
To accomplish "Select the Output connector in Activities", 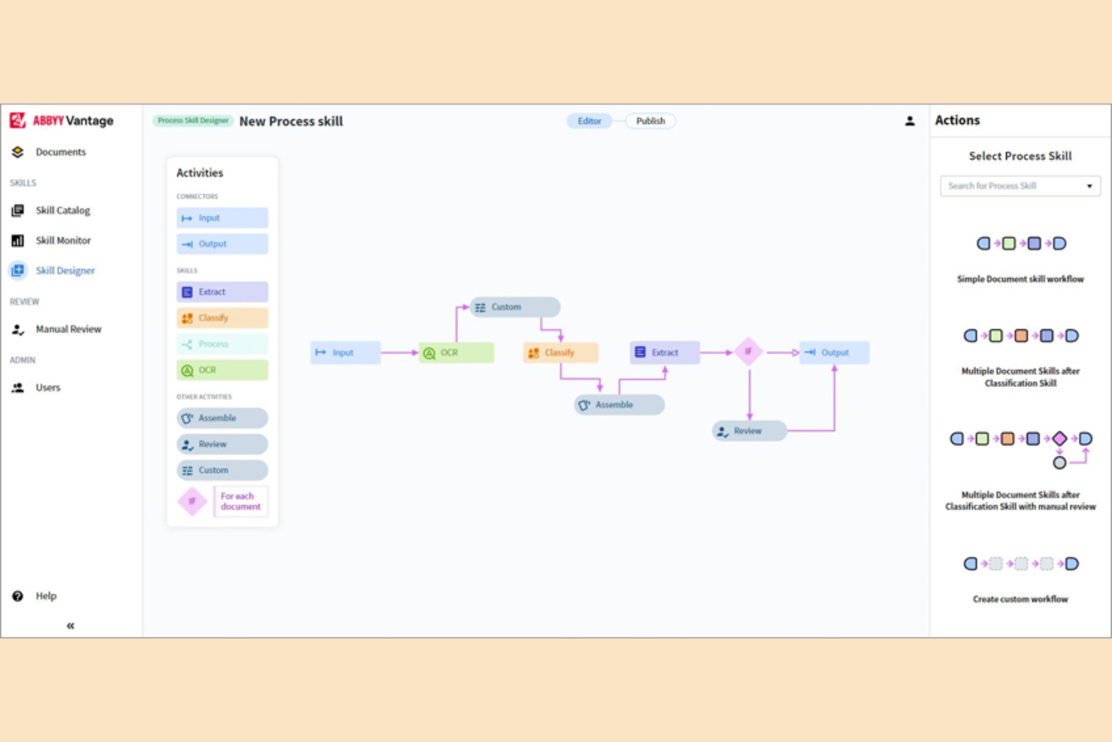I will (221, 244).
